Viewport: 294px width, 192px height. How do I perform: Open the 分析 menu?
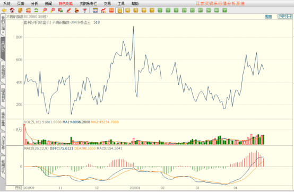pos(34,4)
